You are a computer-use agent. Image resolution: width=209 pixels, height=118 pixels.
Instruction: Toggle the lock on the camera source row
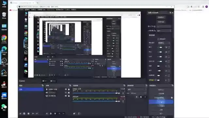point(69,93)
